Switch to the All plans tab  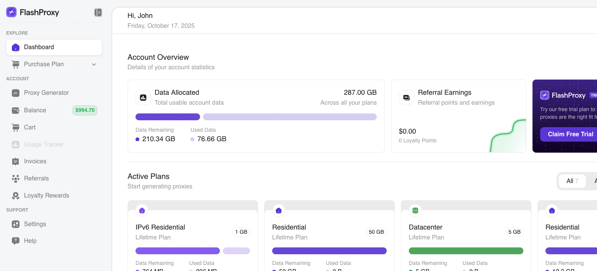[x=572, y=181]
